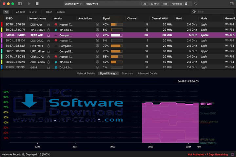Select the UPC...-Free network row
The image size is (236, 157).
tap(118, 51)
